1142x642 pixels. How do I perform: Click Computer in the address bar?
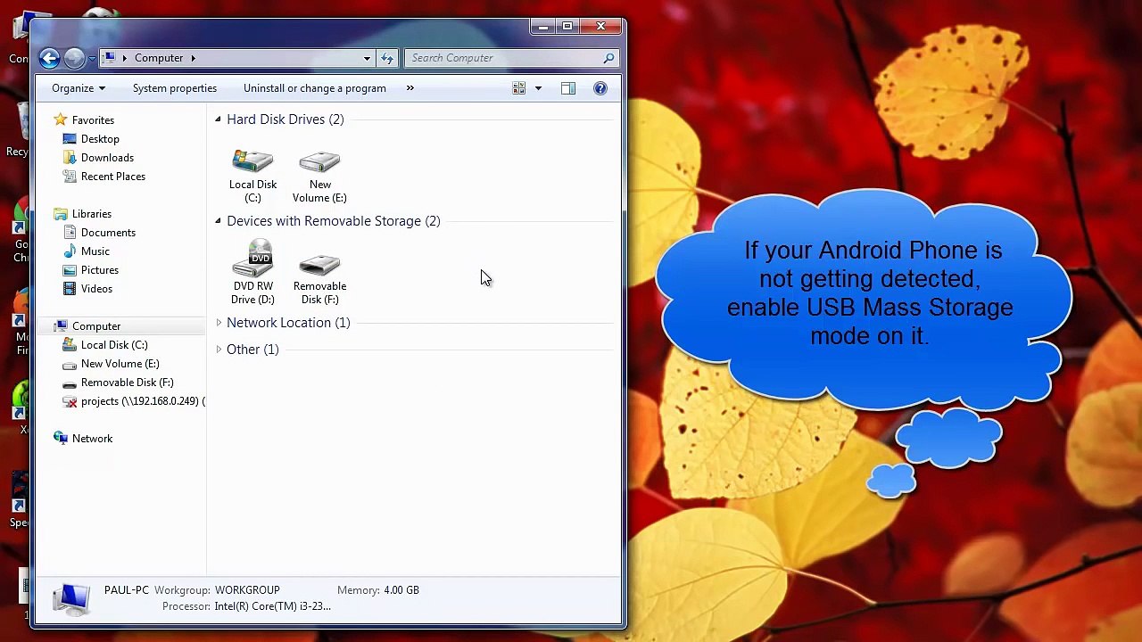click(x=159, y=58)
